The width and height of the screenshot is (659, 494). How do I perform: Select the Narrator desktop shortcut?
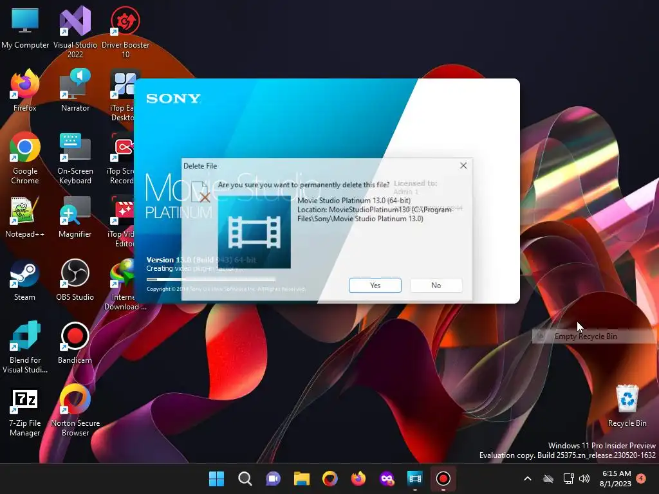(x=75, y=91)
